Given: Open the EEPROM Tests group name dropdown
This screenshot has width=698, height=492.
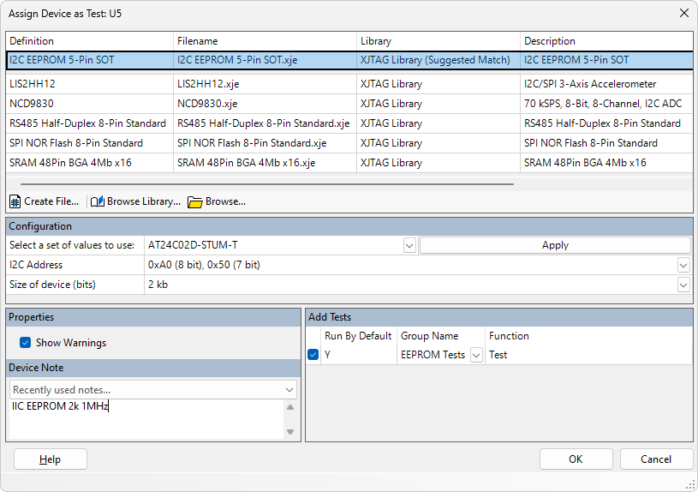Looking at the screenshot, I should 476,355.
